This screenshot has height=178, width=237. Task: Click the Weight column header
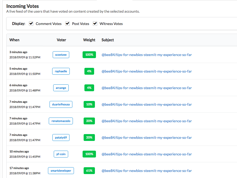pos(89,40)
